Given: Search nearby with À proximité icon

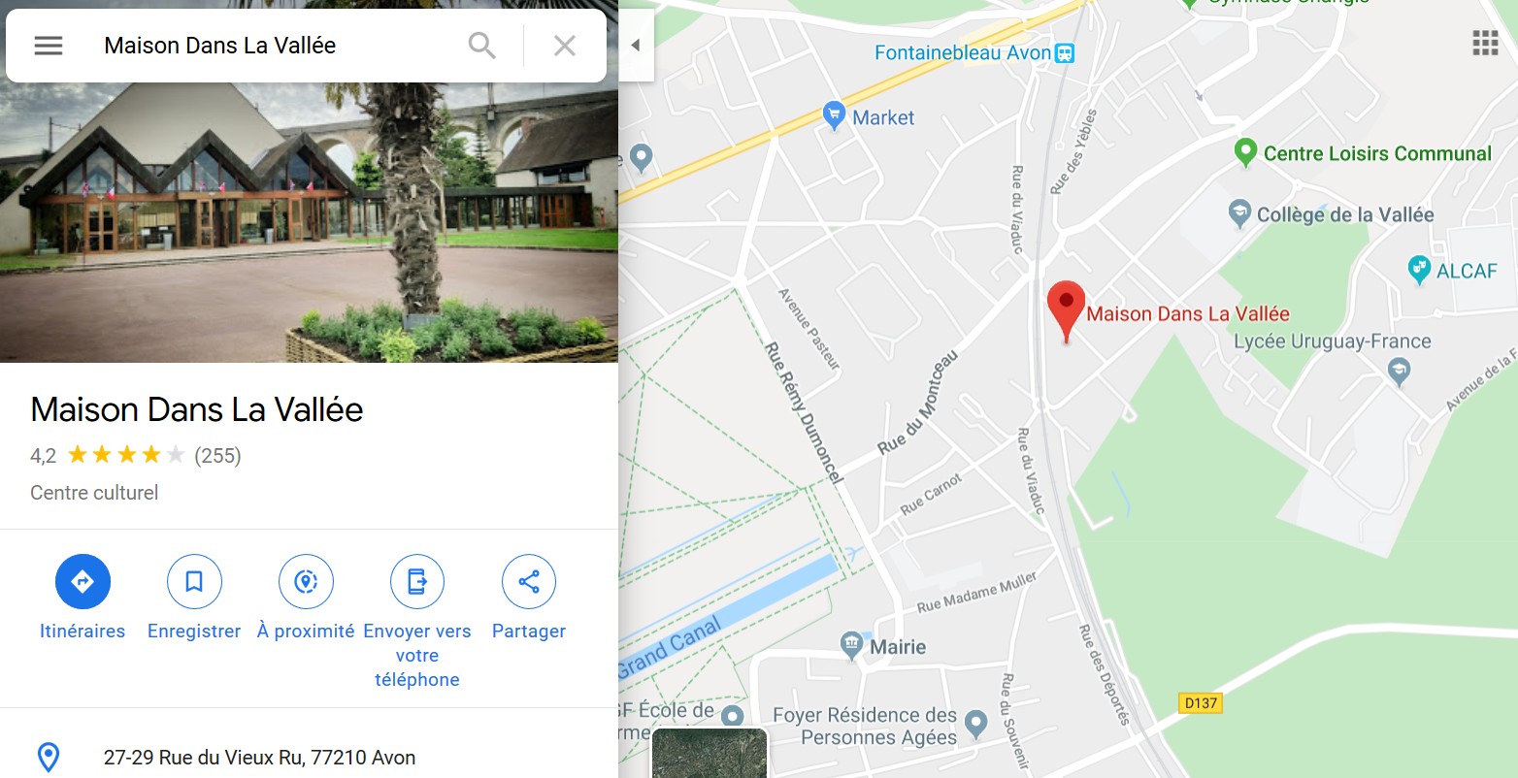Looking at the screenshot, I should pyautogui.click(x=306, y=582).
